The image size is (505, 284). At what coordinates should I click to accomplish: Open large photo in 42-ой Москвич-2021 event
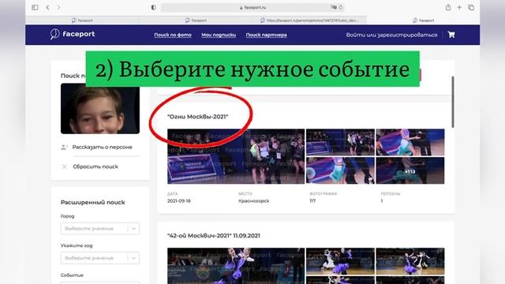click(x=236, y=266)
